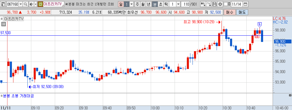This screenshot has height=110, width=292.
Task: Click the speaker sound alert icon
Action: click(31, 4)
